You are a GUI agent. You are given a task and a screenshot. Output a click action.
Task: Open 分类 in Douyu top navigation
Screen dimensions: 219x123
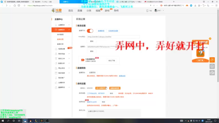click(89, 11)
